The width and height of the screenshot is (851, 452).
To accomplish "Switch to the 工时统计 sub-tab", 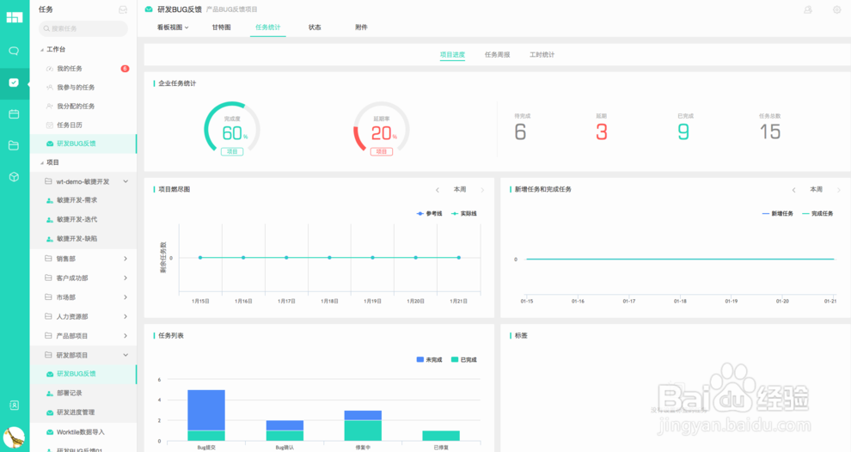I will pos(542,55).
